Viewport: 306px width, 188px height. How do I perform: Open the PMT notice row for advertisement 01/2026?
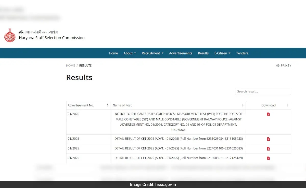pyautogui.click(x=178, y=122)
